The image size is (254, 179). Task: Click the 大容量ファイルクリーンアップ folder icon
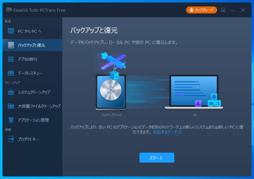pos(11,106)
